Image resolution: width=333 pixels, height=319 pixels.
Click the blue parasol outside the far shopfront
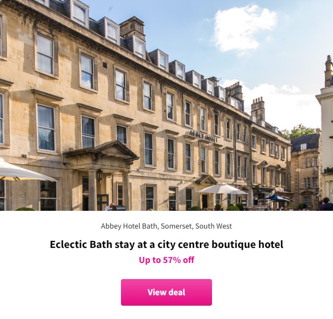click(x=279, y=198)
